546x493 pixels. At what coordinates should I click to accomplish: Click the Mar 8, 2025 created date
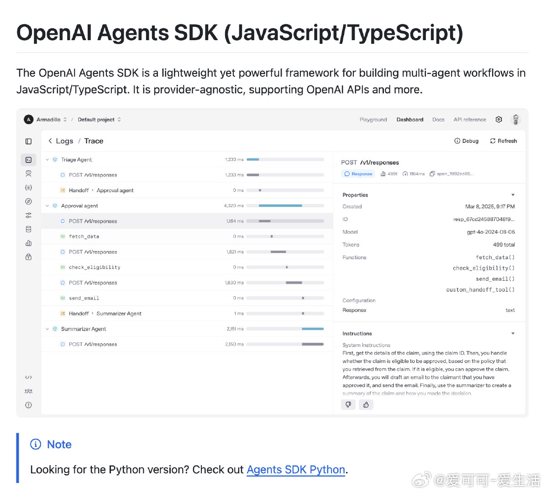(x=489, y=206)
